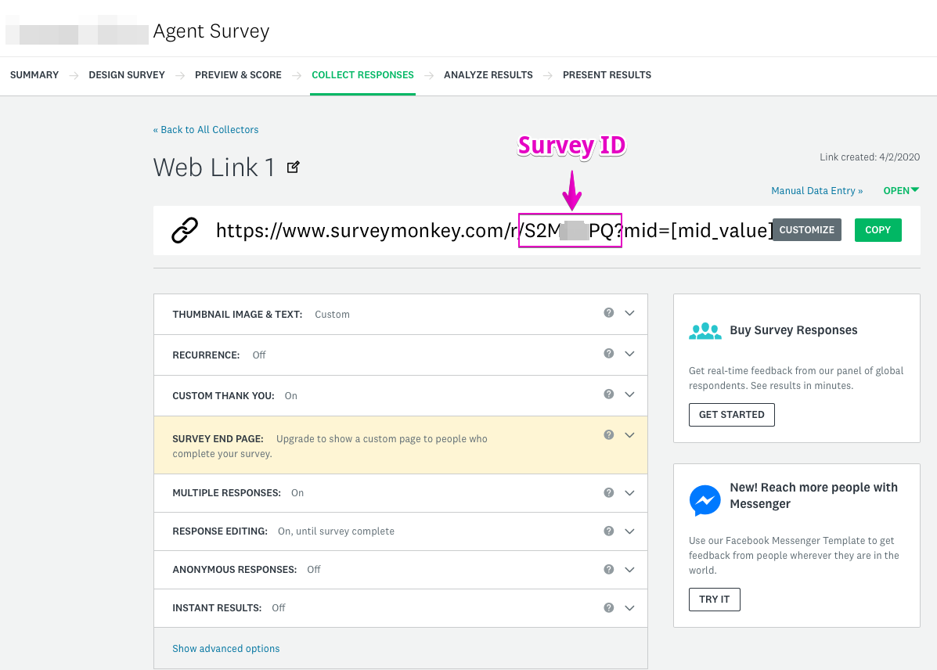Open help icon for Recurrence

tap(608, 353)
